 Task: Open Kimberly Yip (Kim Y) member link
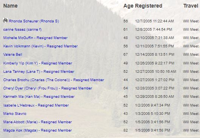point(38,63)
